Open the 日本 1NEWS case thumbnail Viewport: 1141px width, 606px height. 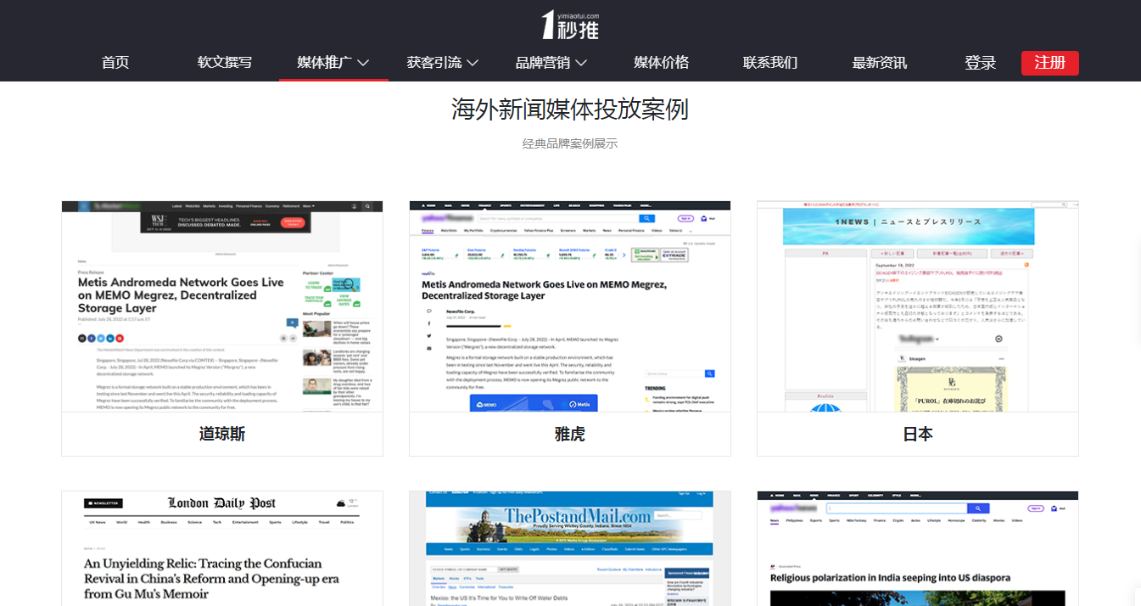click(x=918, y=306)
